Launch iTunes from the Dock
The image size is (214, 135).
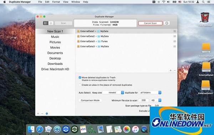coord(135,129)
